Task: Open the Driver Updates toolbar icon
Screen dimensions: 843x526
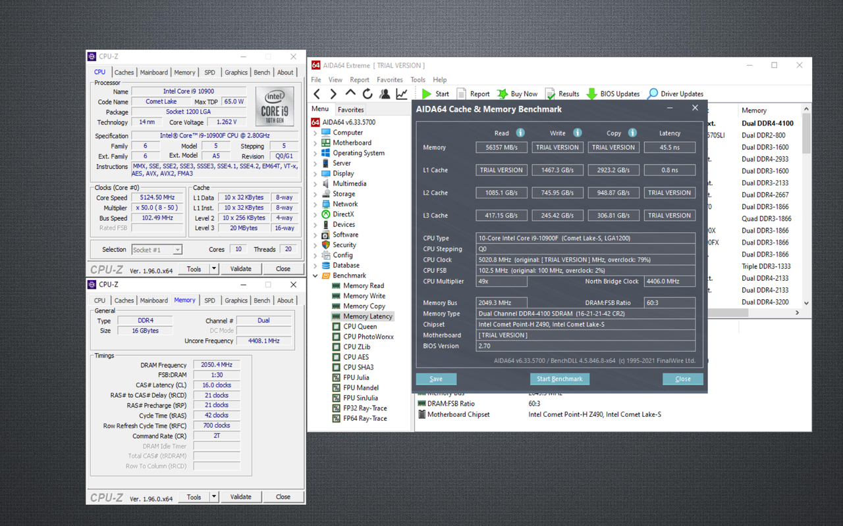Action: [653, 94]
